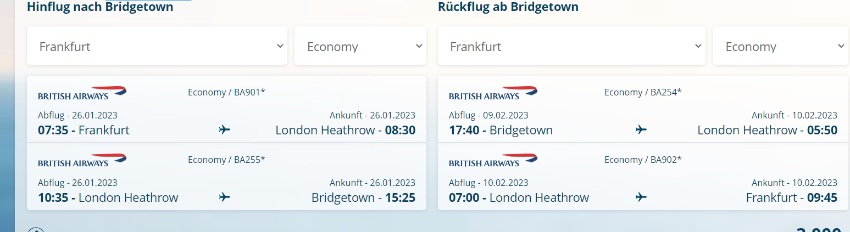
Task: Click the British Airways logo beside flight BA901
Action: pos(82,93)
